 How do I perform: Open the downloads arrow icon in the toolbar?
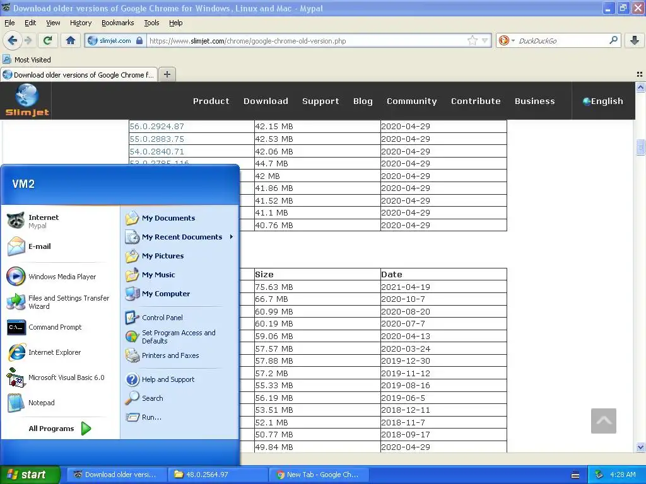tap(635, 40)
